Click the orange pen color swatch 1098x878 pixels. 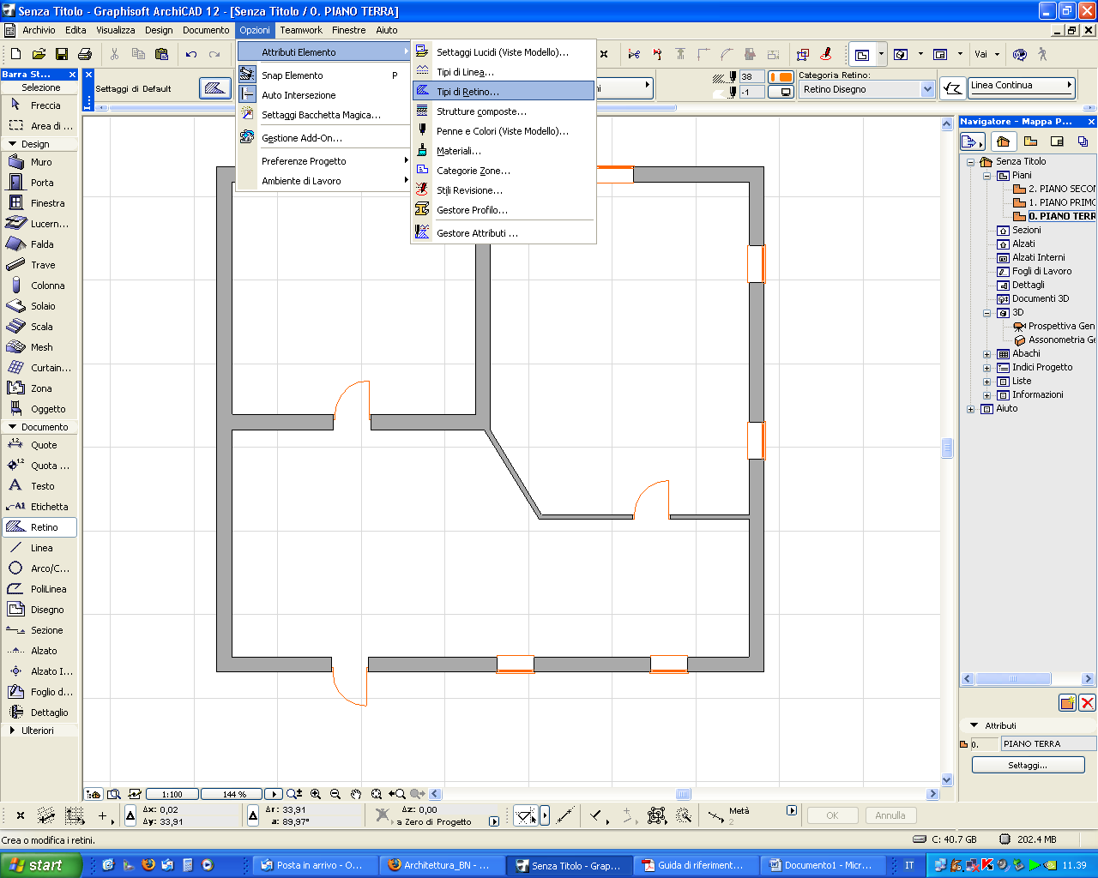tap(781, 76)
